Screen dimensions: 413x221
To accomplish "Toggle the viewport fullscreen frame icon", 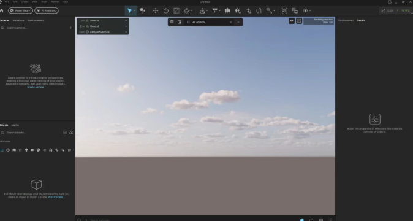I will [x=299, y=21].
